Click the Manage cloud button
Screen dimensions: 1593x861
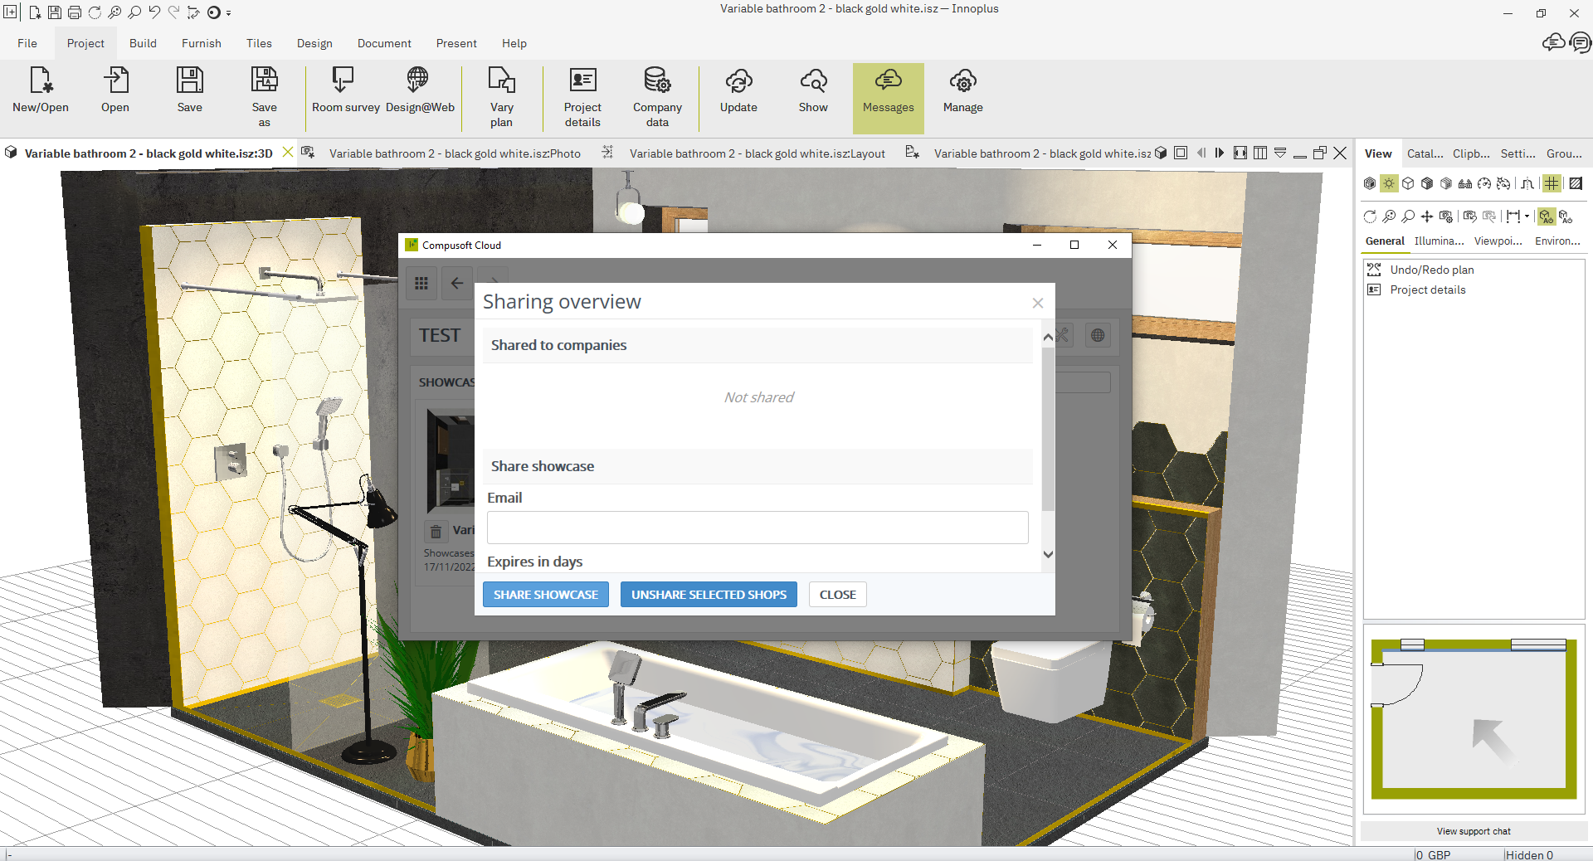coord(962,91)
